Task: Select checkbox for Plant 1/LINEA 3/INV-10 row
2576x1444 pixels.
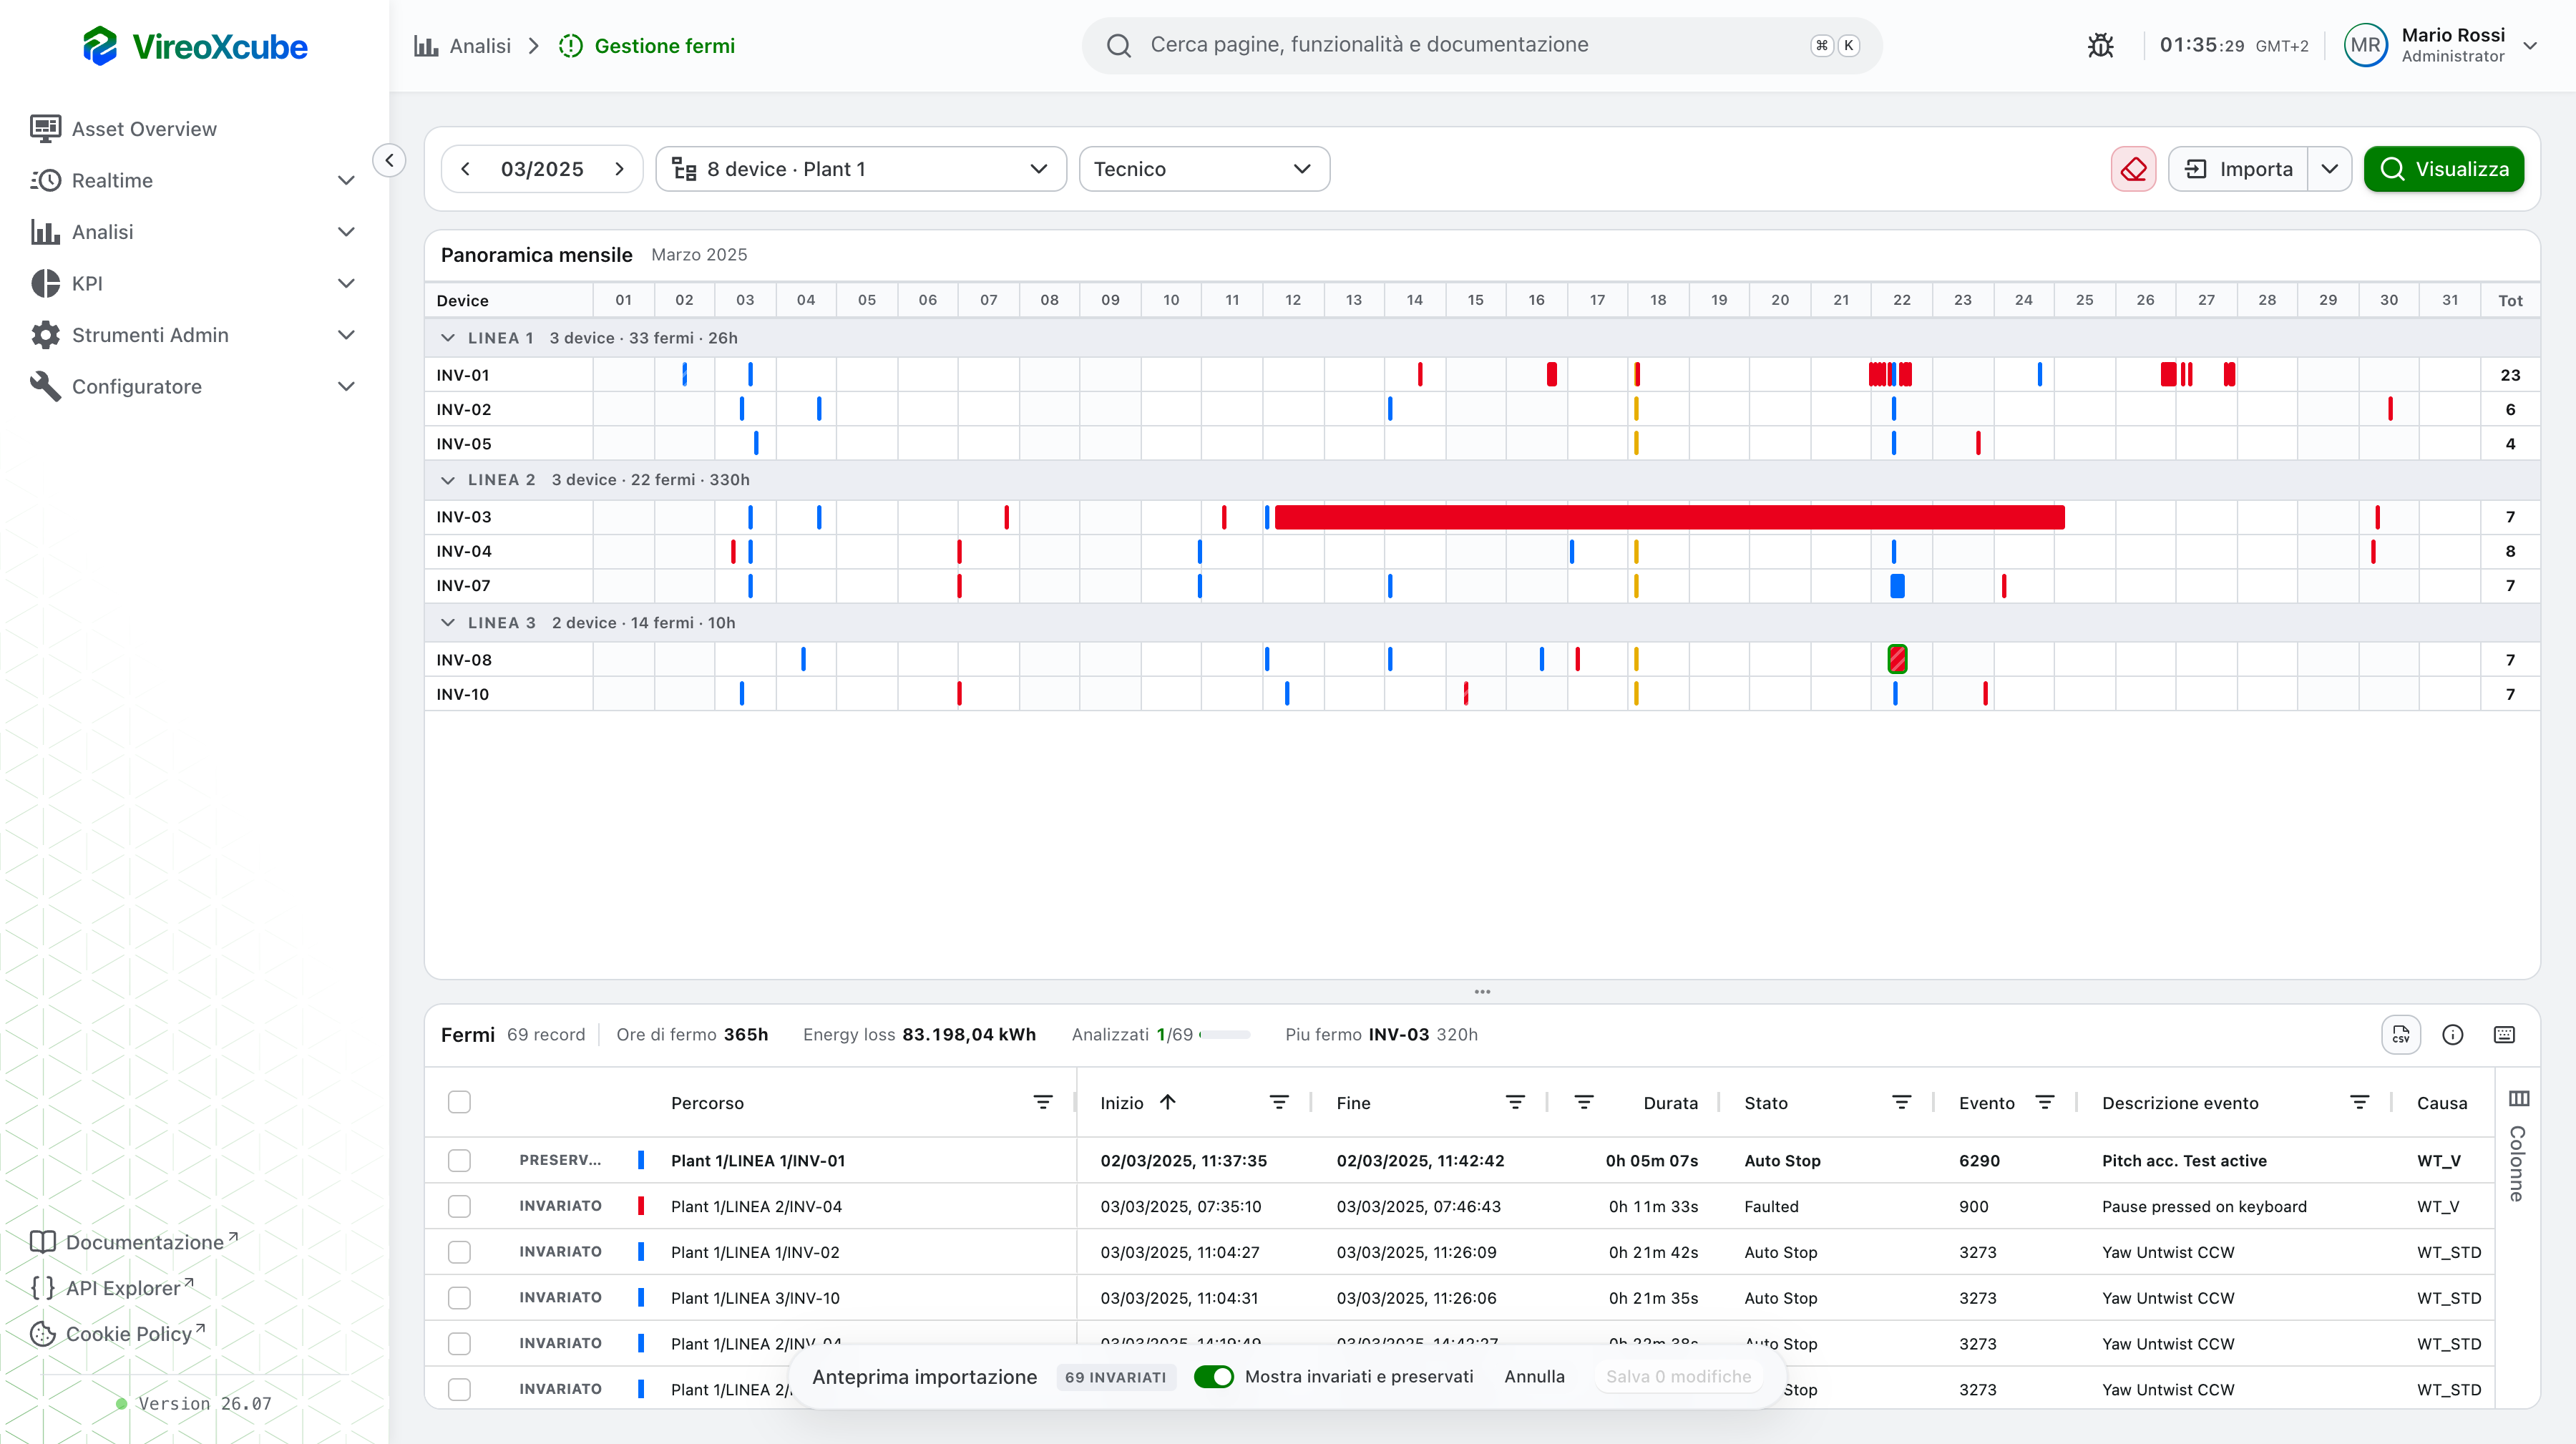Action: 459,1298
